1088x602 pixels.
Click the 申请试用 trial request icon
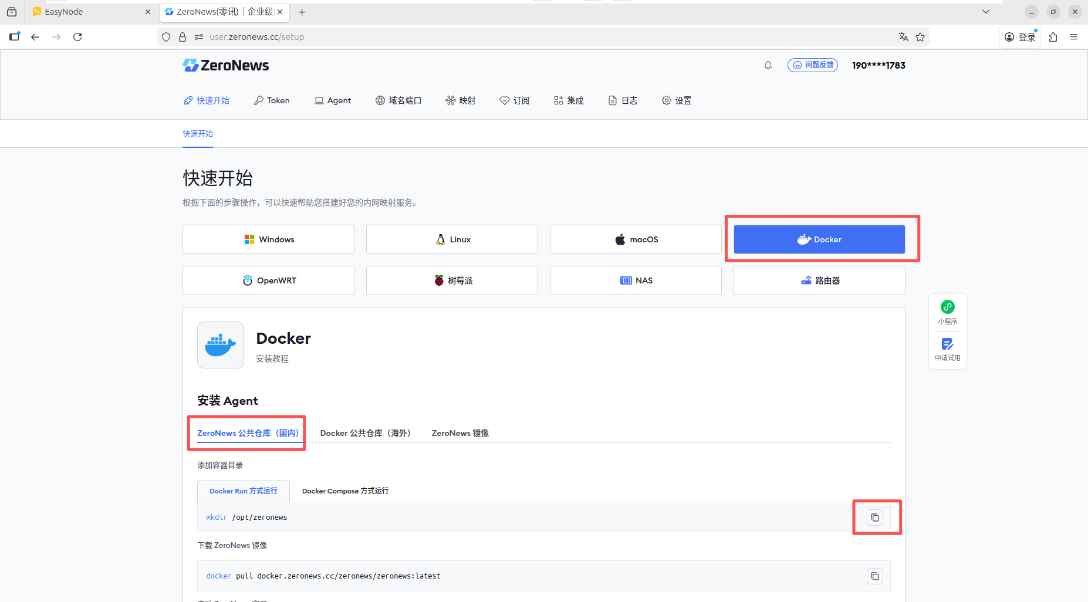coord(947,349)
